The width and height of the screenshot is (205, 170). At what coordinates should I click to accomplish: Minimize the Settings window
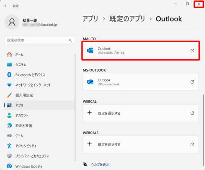coord(175,4)
